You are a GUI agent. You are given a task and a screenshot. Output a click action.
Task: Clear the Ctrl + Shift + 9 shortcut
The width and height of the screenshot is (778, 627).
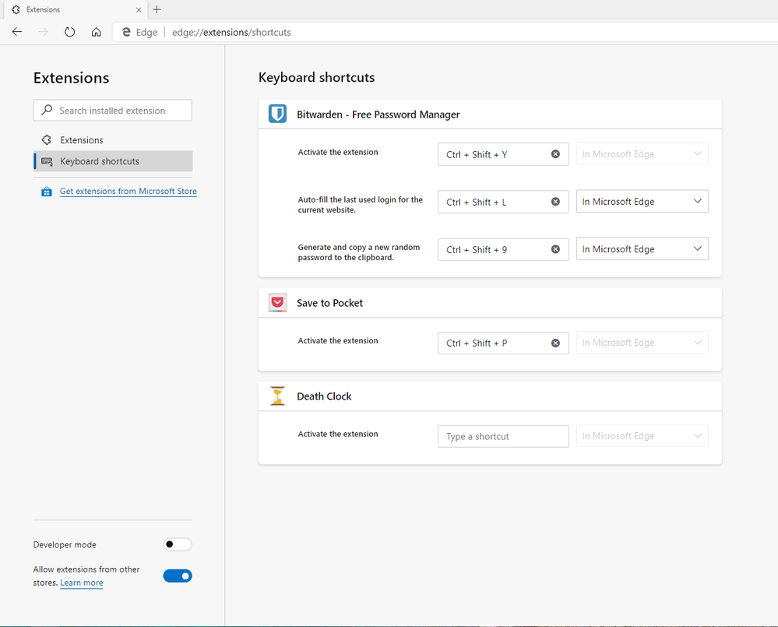point(556,249)
